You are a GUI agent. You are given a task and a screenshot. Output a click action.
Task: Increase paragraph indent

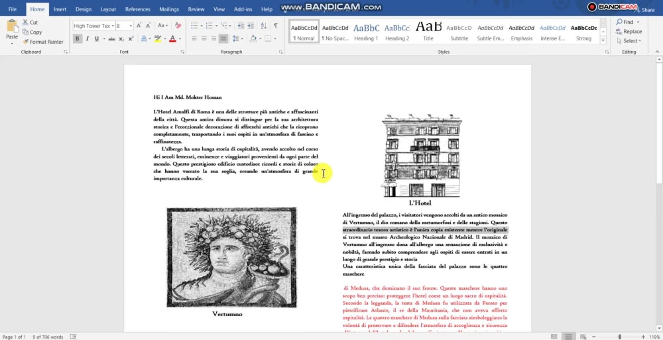(x=251, y=26)
